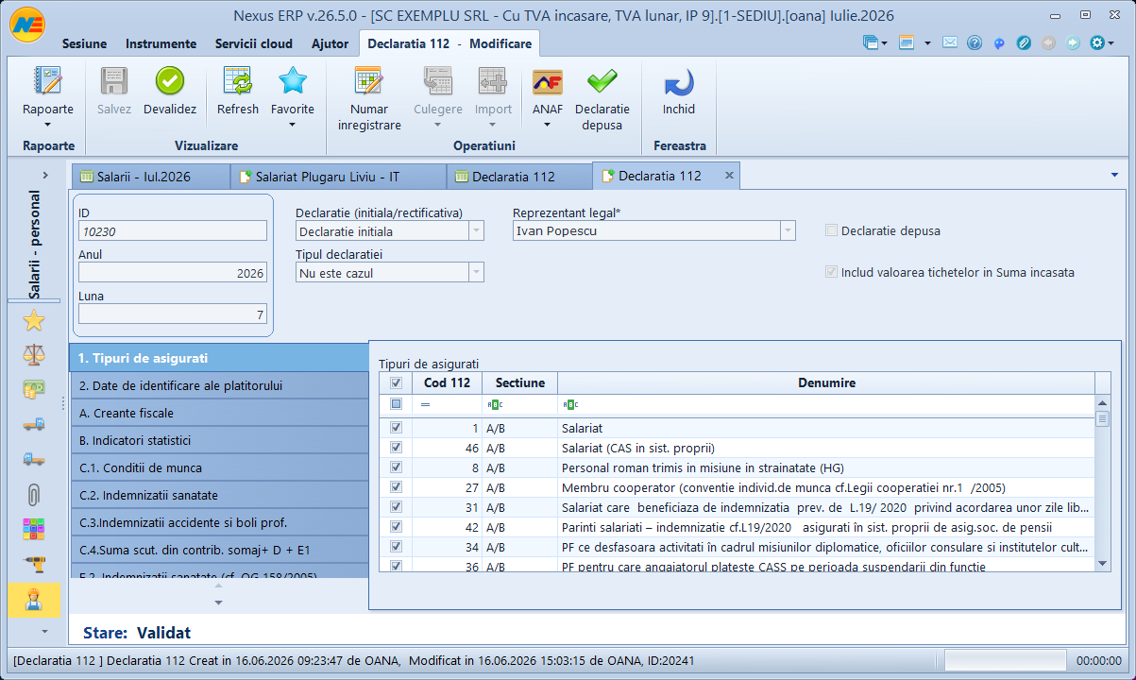Click the Devalidez green check icon
1136x680 pixels.
click(170, 82)
